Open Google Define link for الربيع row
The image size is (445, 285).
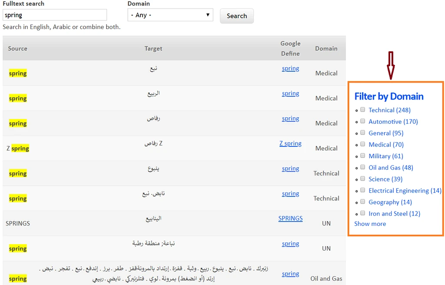(290, 93)
